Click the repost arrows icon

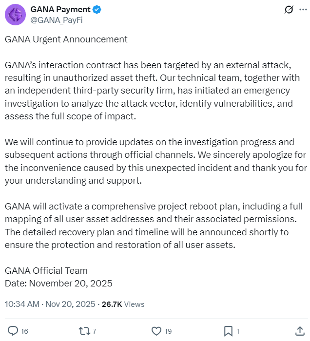click(x=84, y=331)
